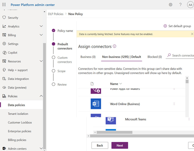Click the inner horizontal scrollbar thumb

click(x=114, y=132)
